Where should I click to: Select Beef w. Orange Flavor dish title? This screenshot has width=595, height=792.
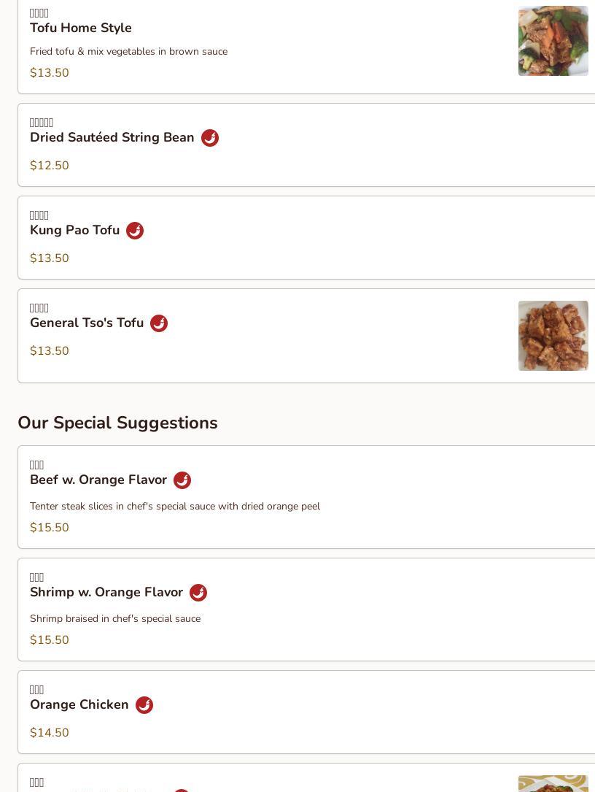pos(98,480)
